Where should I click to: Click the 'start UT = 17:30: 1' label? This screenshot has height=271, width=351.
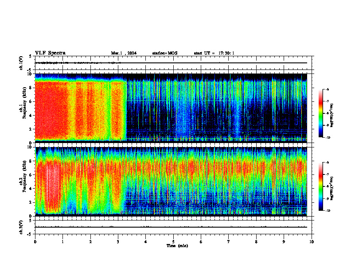click(214, 53)
